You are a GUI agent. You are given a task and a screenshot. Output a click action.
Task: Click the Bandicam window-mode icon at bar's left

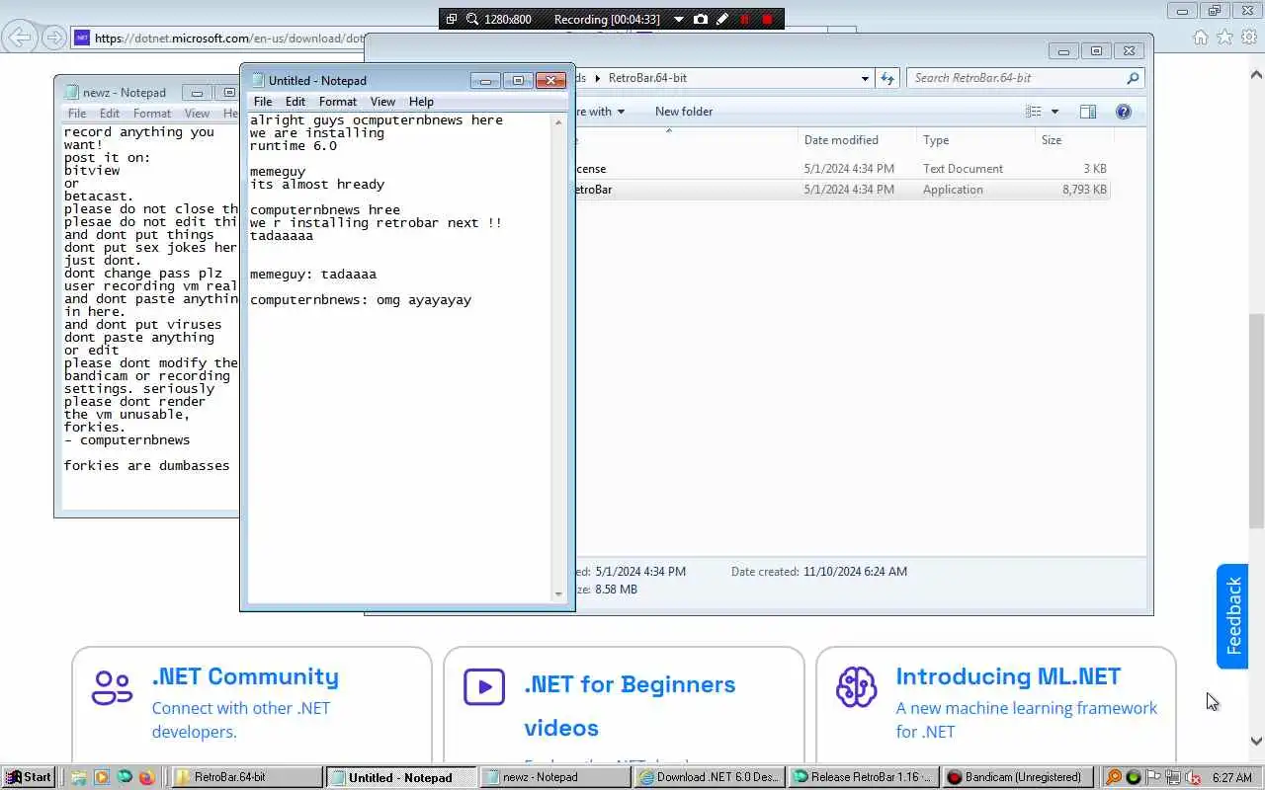[452, 19]
